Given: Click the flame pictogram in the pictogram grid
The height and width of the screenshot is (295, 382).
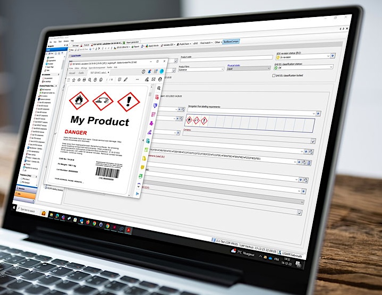Looking at the screenshot, I should click(x=189, y=120).
